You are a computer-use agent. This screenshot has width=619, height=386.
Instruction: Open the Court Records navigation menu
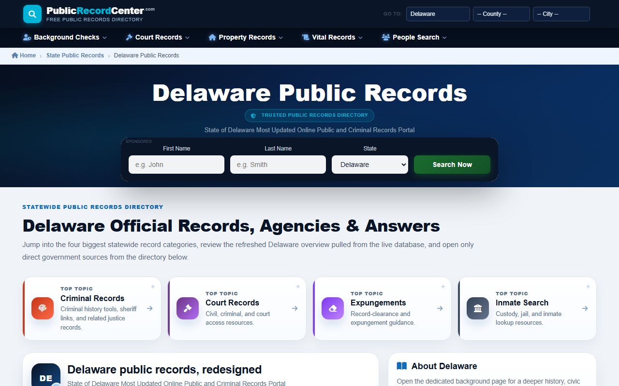pyautogui.click(x=158, y=37)
